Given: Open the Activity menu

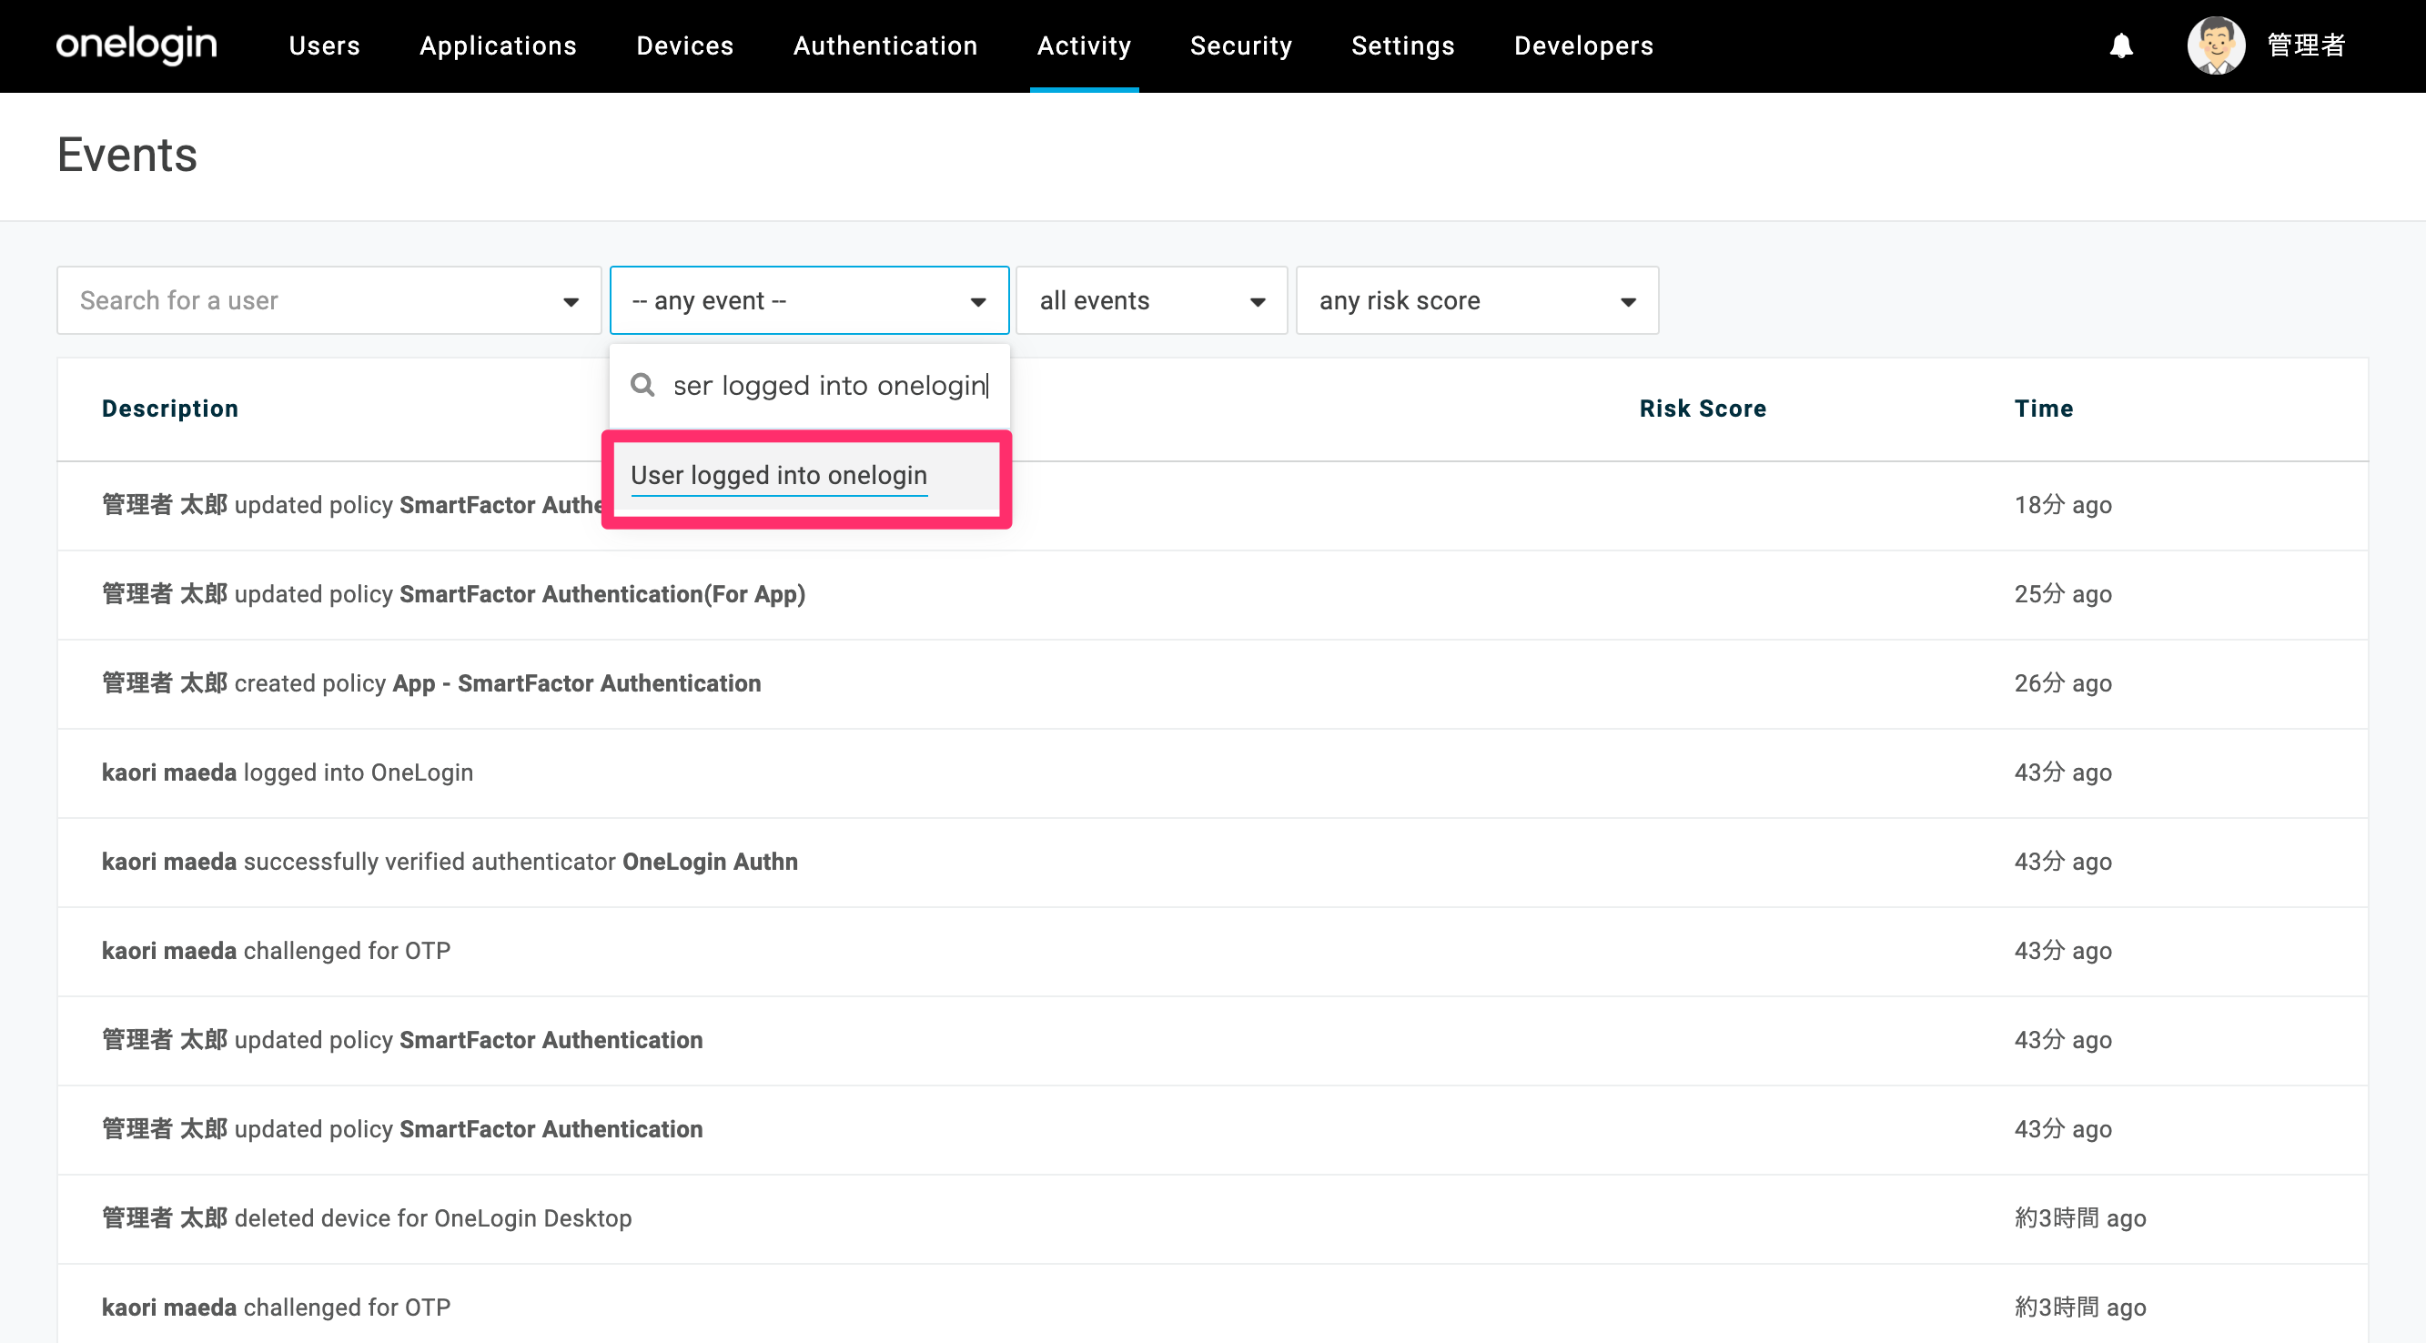Looking at the screenshot, I should [x=1084, y=45].
